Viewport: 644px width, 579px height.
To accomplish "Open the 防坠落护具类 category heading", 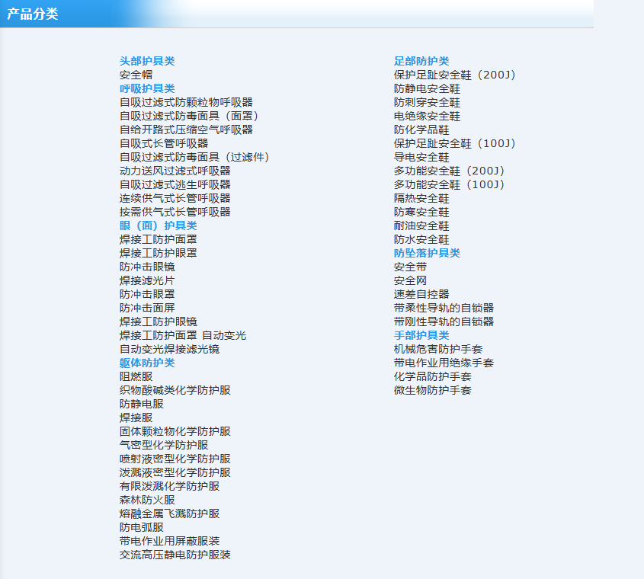I will tap(427, 253).
